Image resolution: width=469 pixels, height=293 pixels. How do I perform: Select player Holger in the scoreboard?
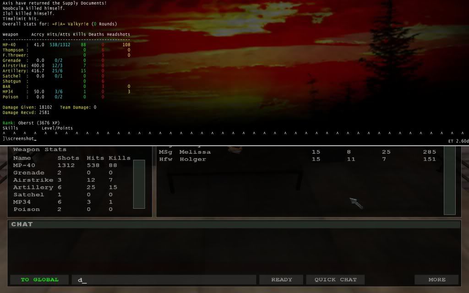[x=298, y=159]
